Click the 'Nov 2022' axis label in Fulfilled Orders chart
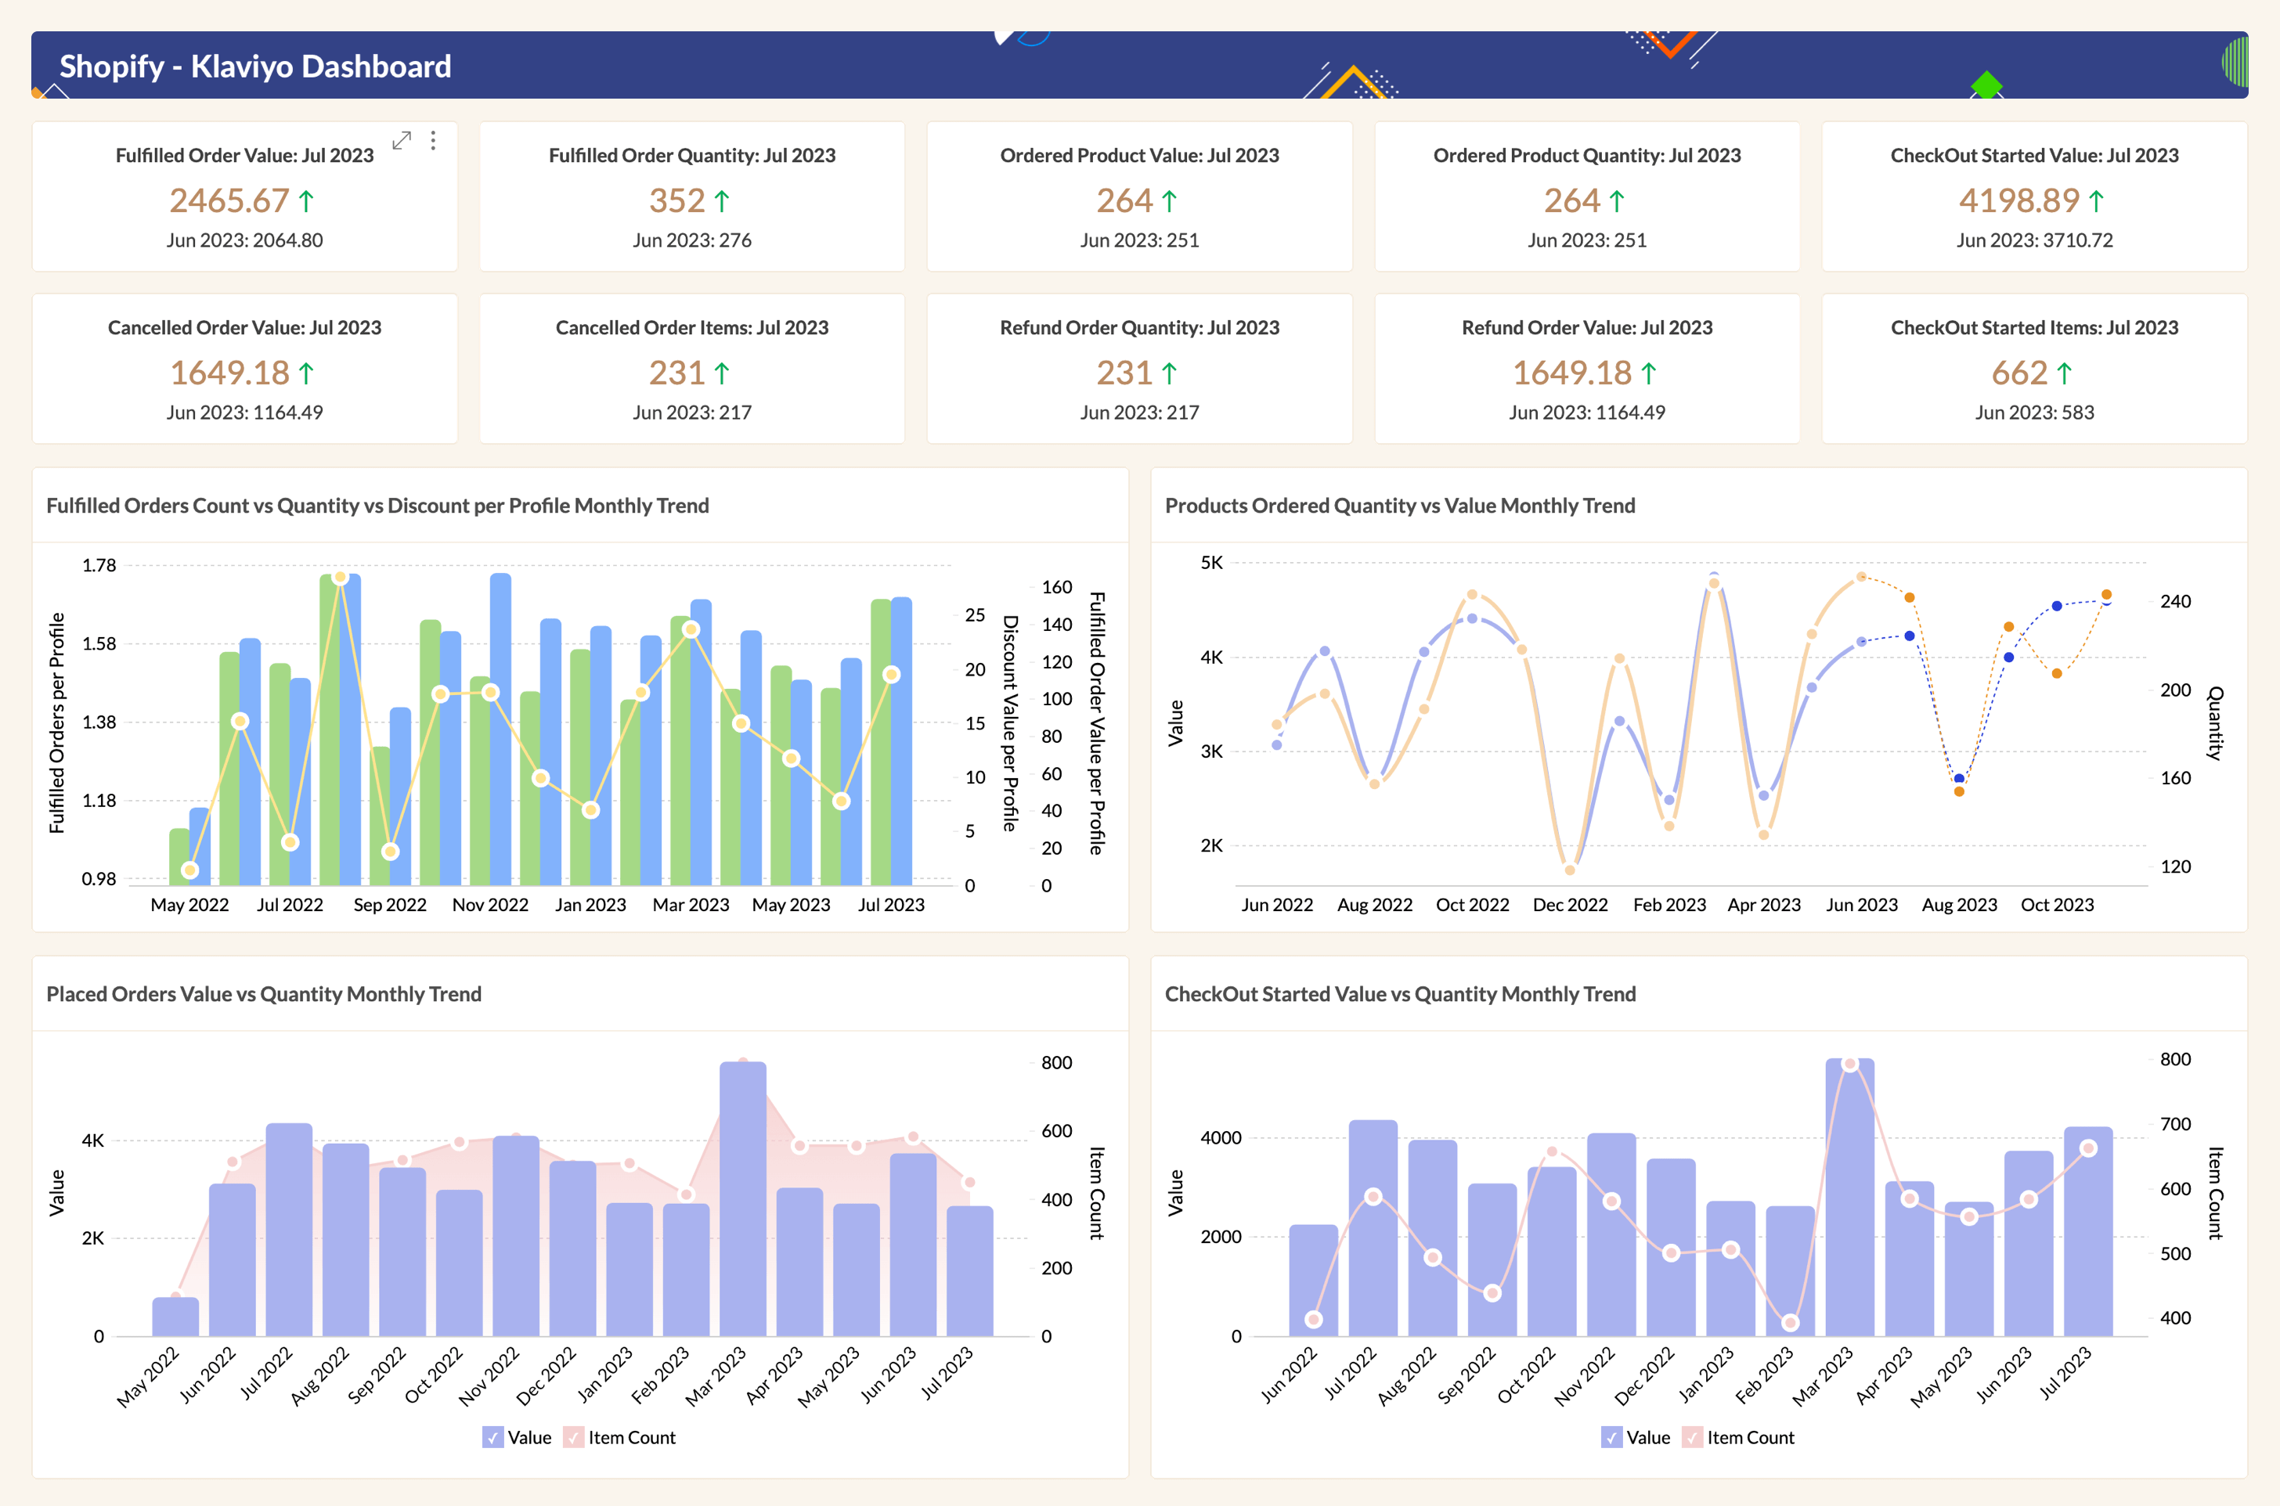Screen dimensions: 2280x1506 pos(490,905)
